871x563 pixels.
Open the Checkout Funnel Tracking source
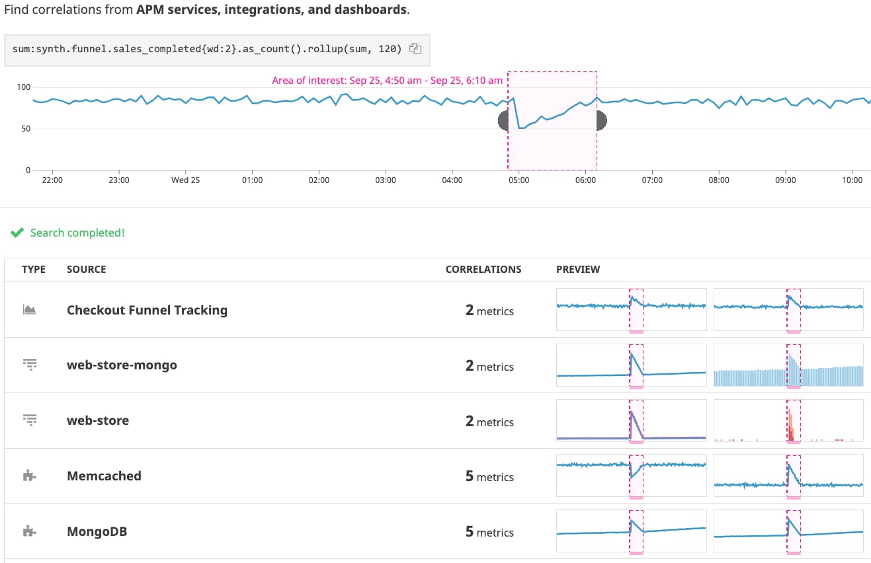tap(146, 310)
